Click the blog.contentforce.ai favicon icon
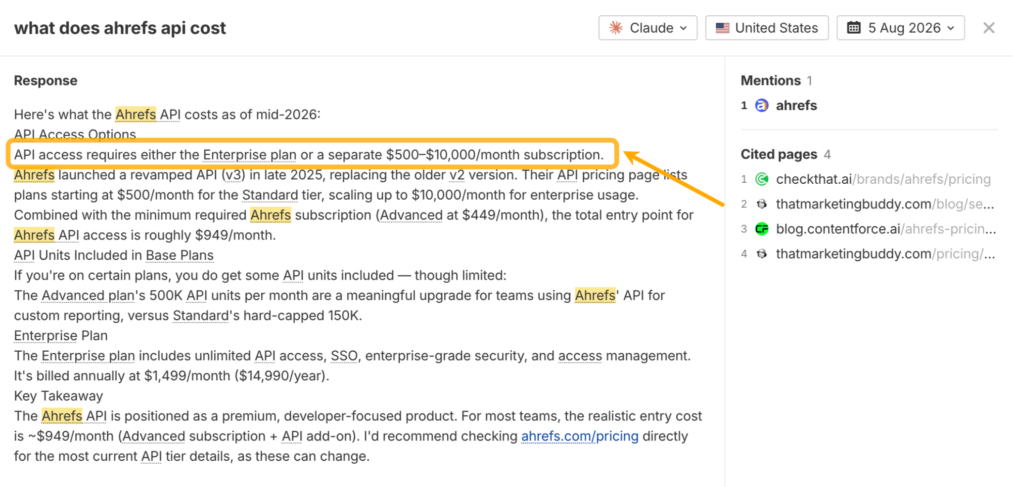1013x487 pixels. 762,229
